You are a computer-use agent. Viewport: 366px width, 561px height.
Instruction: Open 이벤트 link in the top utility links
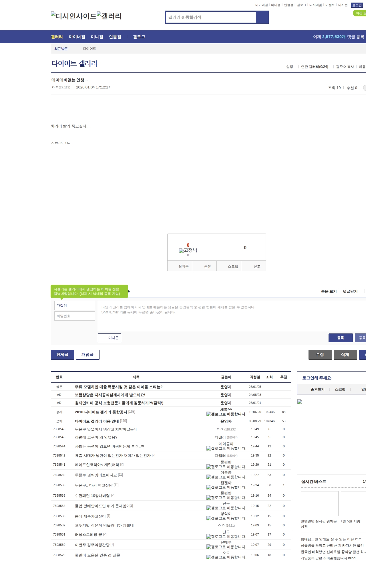(x=330, y=5)
